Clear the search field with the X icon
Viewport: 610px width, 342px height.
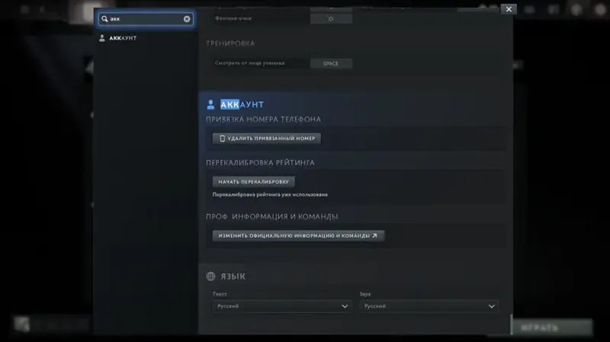[187, 18]
